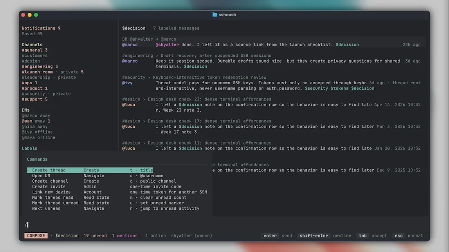Click the @shyalter mention in marco's message

167,45
